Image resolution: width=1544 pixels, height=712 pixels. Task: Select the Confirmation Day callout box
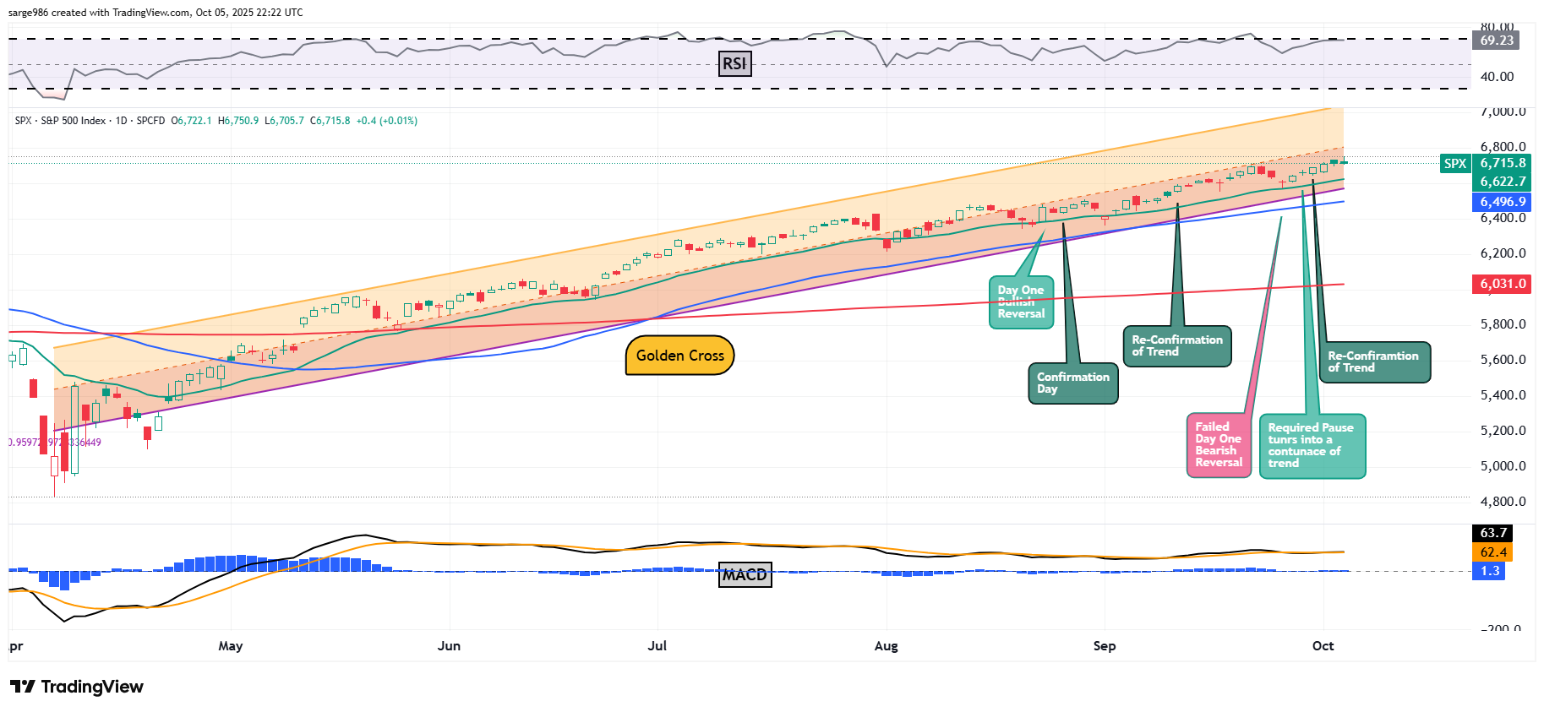[x=1072, y=383]
